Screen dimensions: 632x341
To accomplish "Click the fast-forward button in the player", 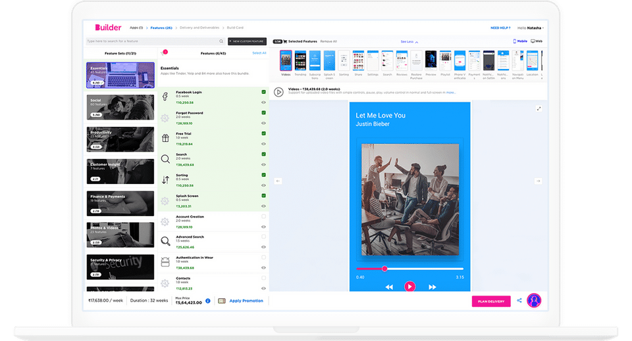I will coord(432,286).
